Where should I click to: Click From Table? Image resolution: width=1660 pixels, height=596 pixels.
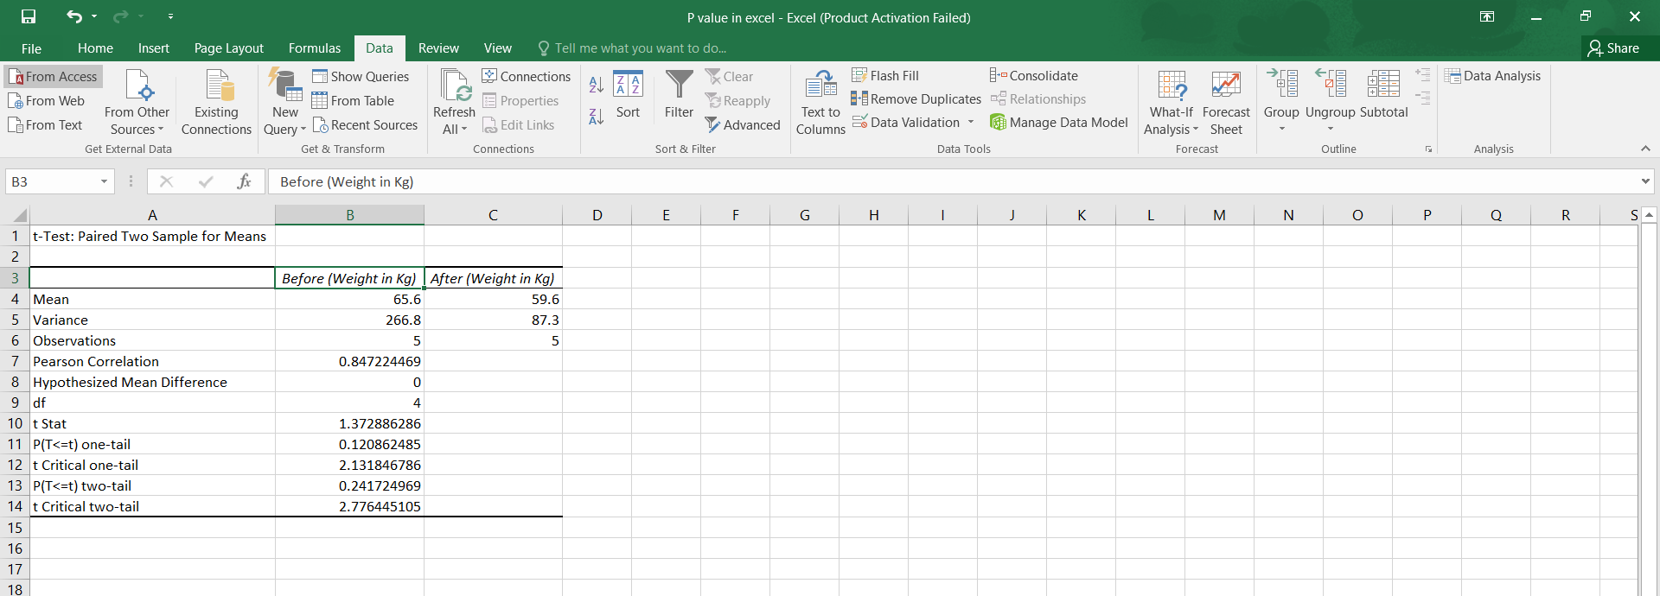tap(353, 101)
